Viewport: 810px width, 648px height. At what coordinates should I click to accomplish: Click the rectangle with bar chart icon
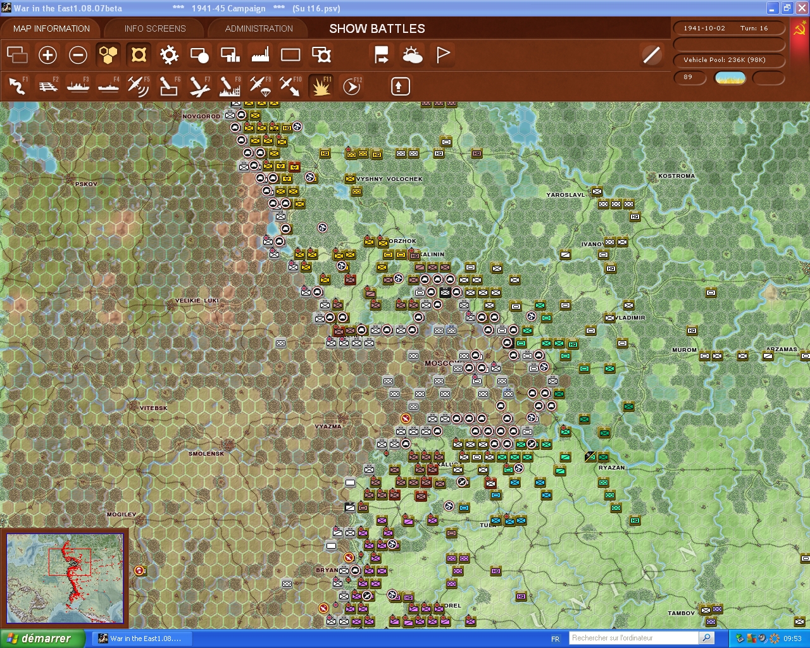click(230, 55)
